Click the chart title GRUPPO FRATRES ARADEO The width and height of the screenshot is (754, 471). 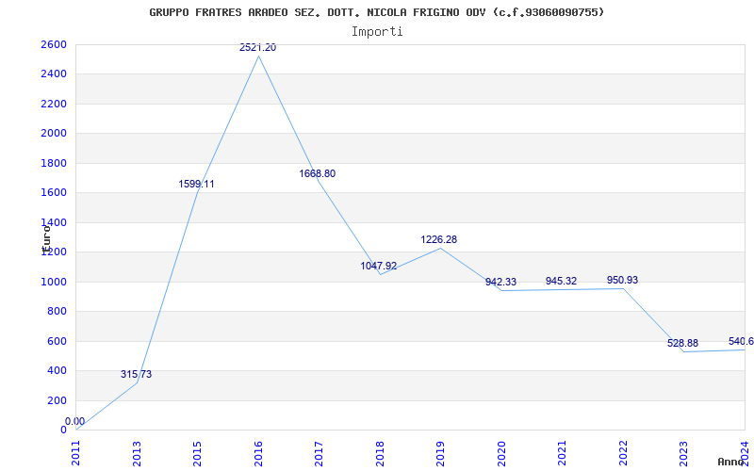click(376, 12)
